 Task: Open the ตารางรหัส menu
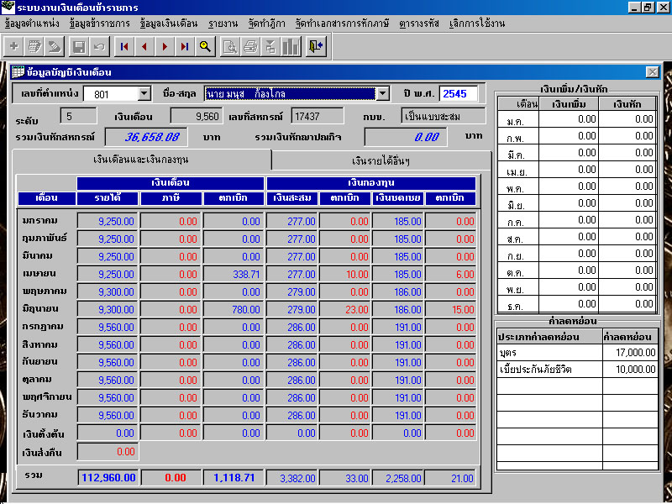pos(418,24)
